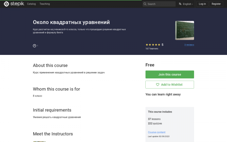Click the Register button
227x142 pixels.
[216, 4]
